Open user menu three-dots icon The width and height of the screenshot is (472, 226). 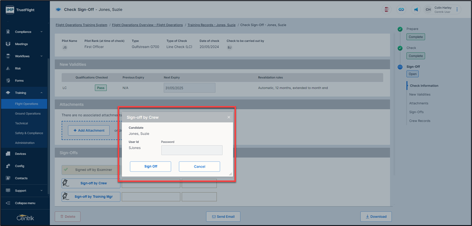457,9
